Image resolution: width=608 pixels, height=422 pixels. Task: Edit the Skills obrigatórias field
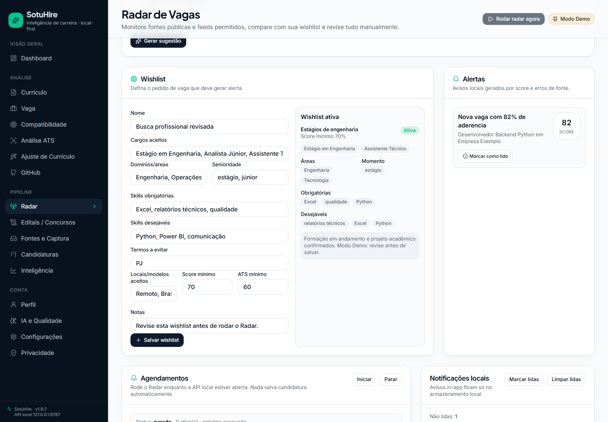pyautogui.click(x=209, y=209)
